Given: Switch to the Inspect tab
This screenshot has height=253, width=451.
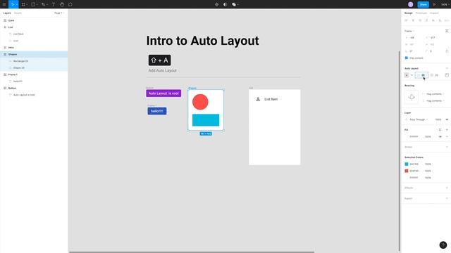Looking at the screenshot, I should 434,13.
